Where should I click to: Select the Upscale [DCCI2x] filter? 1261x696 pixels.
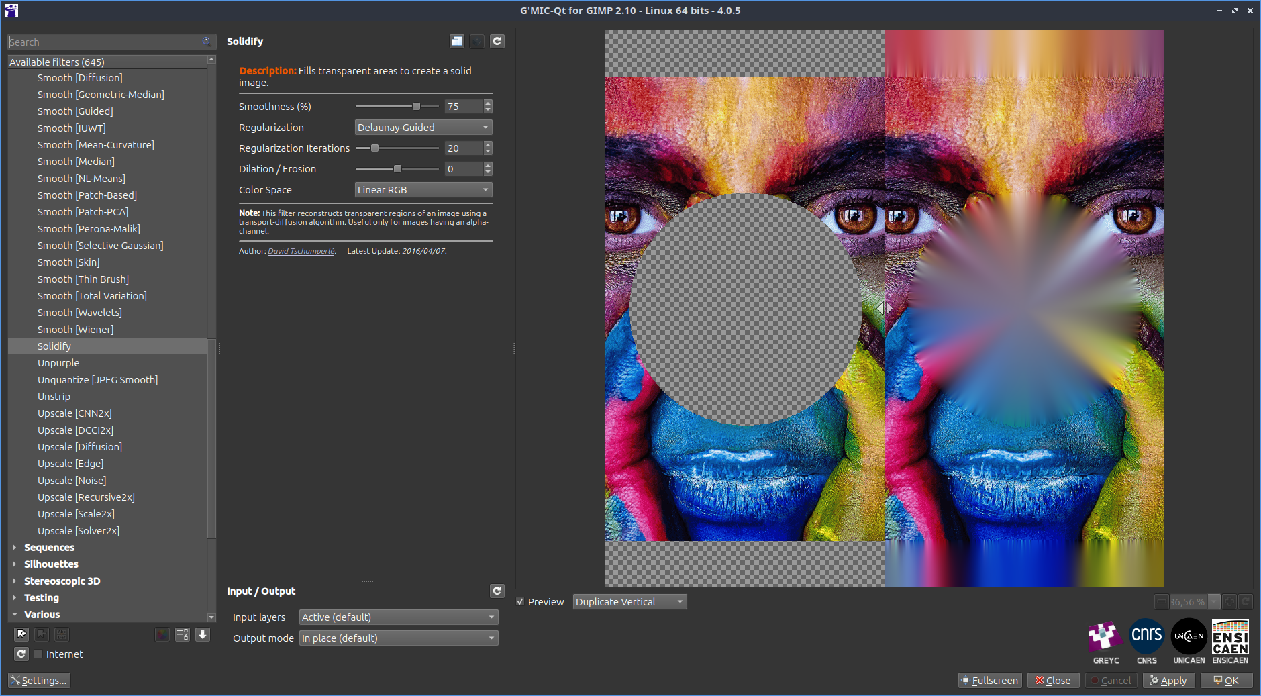point(75,430)
